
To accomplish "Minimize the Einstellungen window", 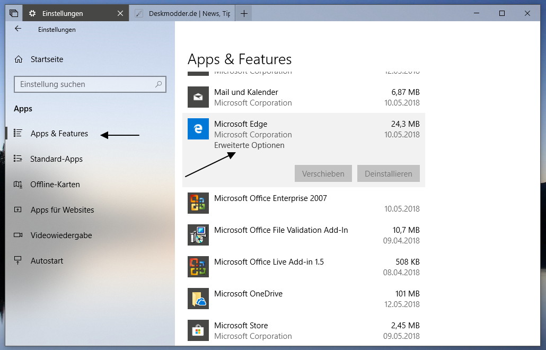I will coord(477,13).
